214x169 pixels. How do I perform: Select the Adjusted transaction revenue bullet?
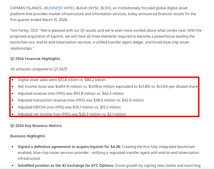[x=81, y=100]
